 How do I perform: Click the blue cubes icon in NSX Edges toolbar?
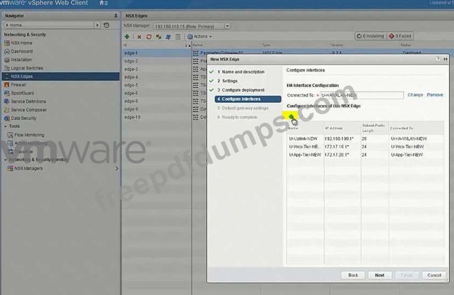point(168,37)
